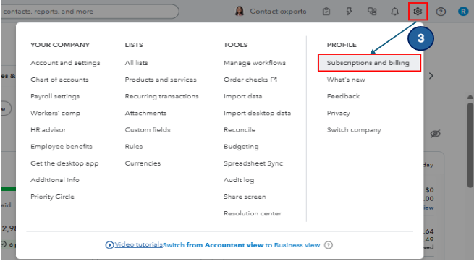Select Order checks
The height and width of the screenshot is (261, 474).
point(246,80)
